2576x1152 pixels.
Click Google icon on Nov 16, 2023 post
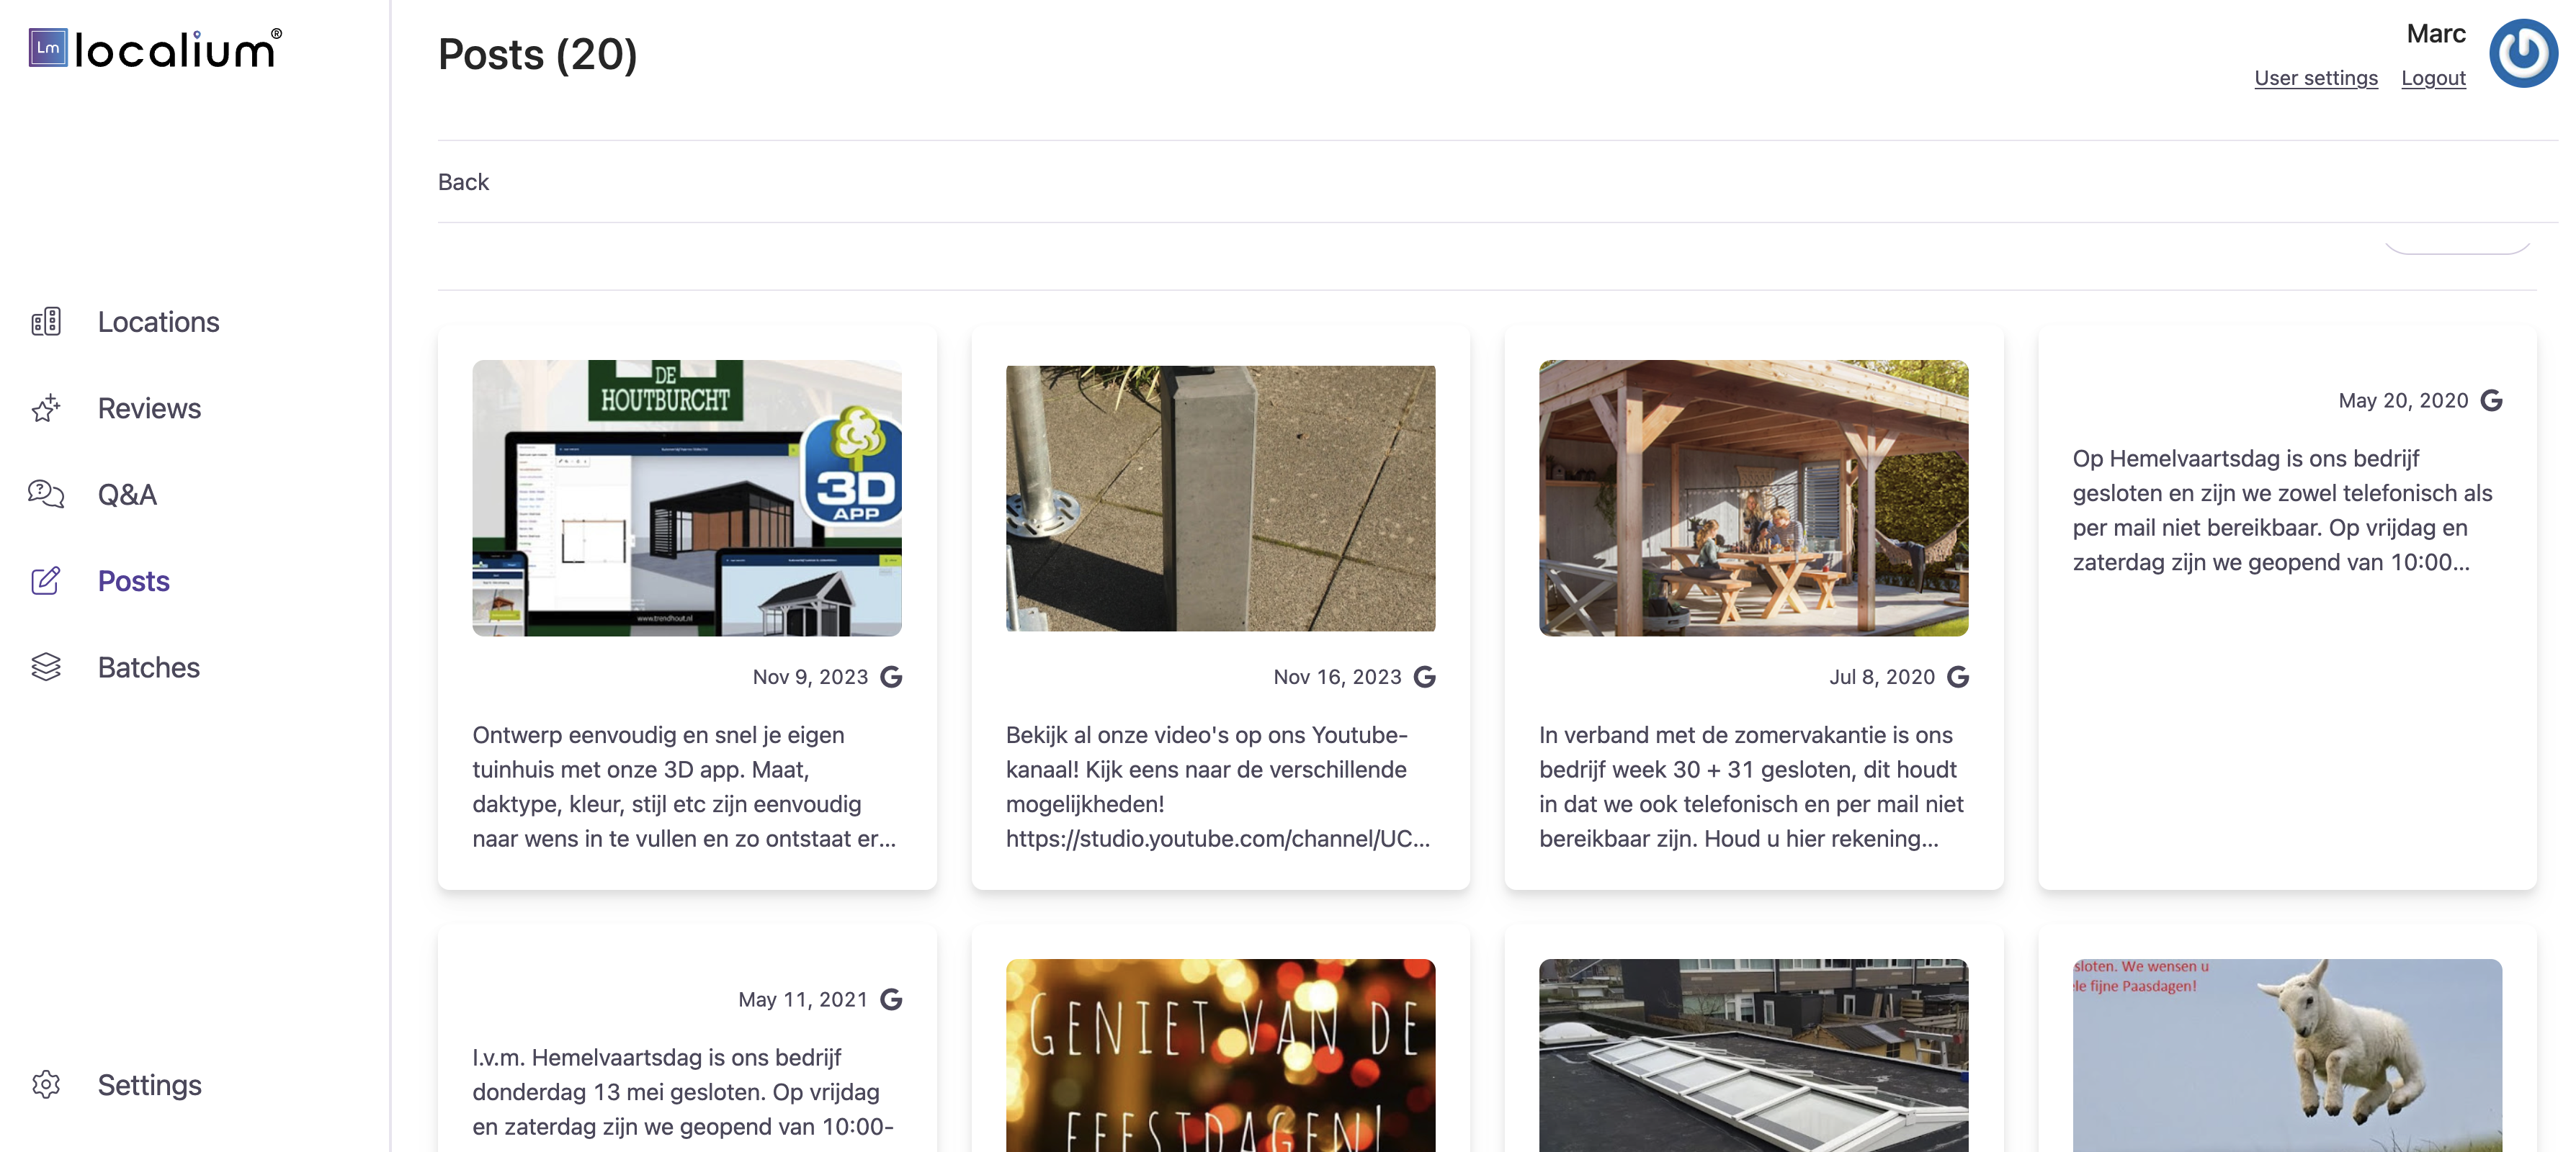click(1425, 676)
